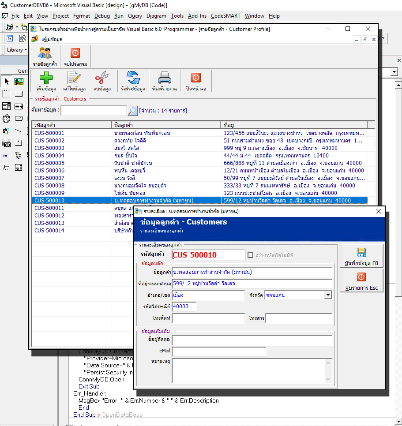Select the TreeView control in the toolbox
Screen dimensions: 402x426
coord(19,155)
